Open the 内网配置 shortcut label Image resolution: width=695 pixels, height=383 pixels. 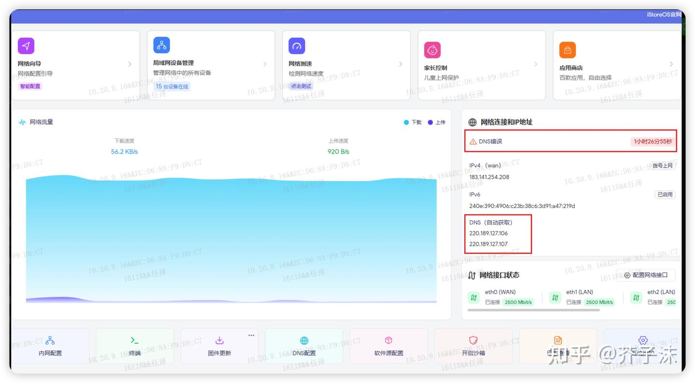coord(50,353)
